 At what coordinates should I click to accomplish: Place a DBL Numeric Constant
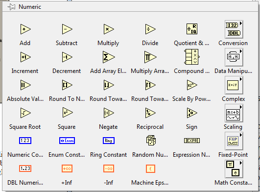coord(25,168)
